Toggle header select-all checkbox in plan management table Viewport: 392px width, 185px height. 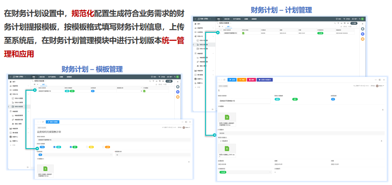click(220, 30)
